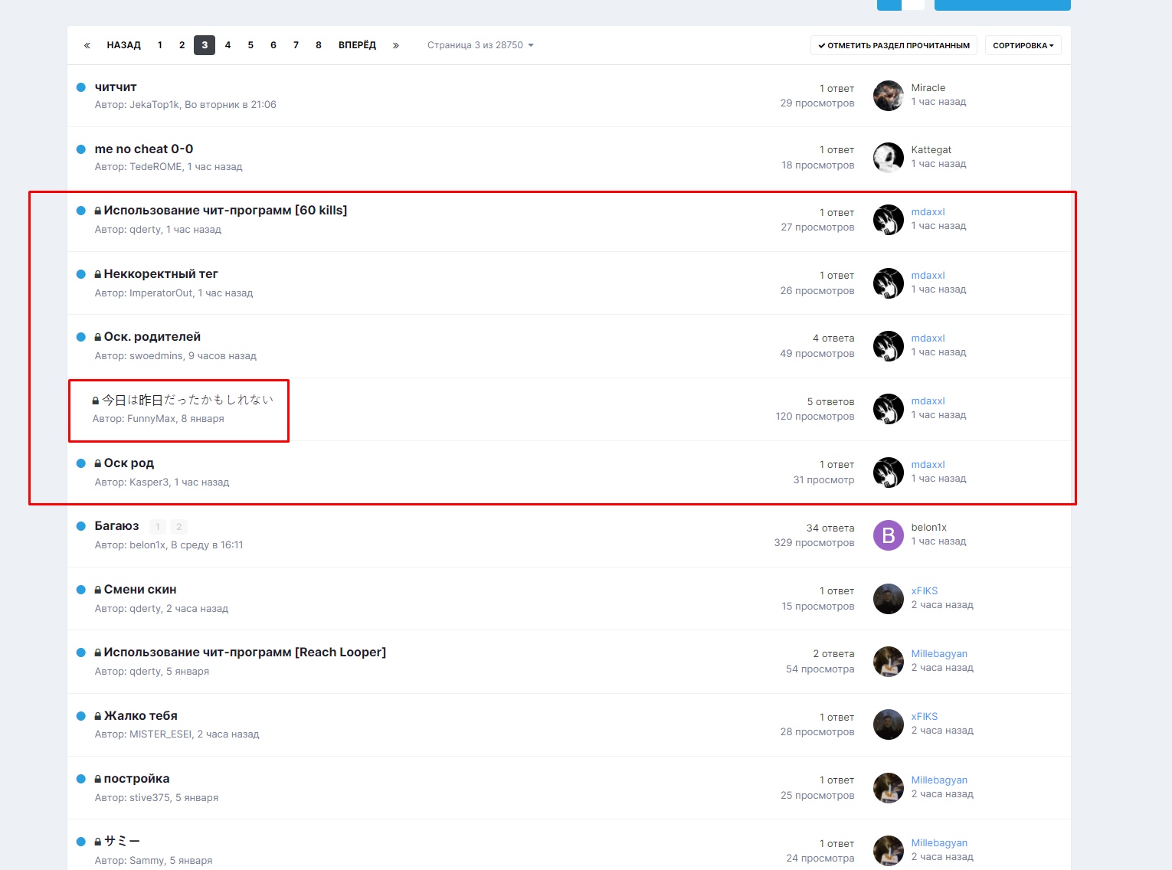Image resolution: width=1172 pixels, height=870 pixels.
Task: Click the unread dot beside постройка topic
Action: tap(81, 779)
